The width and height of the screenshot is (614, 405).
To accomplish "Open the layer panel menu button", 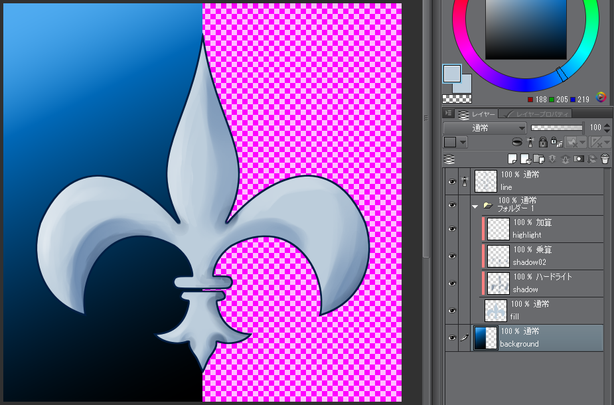I will coord(449,114).
